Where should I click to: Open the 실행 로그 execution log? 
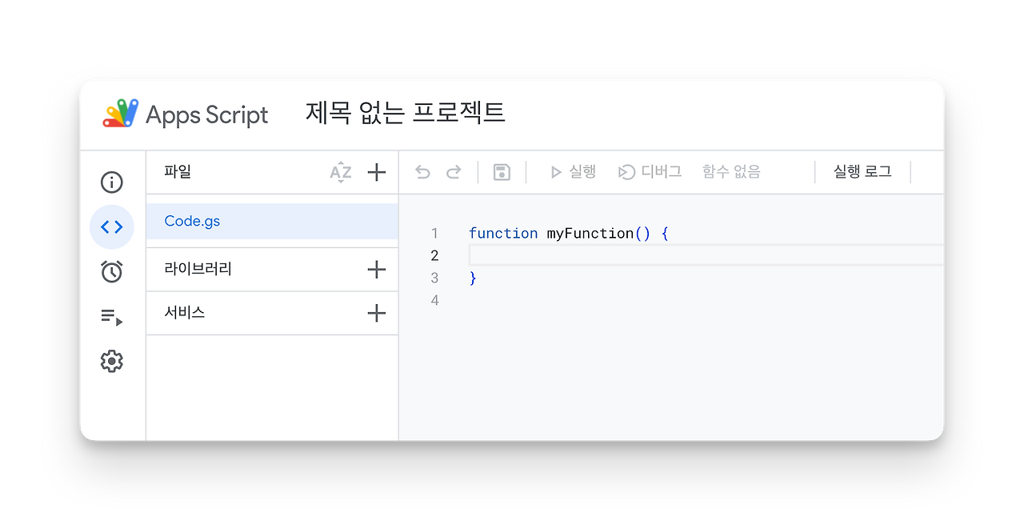(x=862, y=171)
